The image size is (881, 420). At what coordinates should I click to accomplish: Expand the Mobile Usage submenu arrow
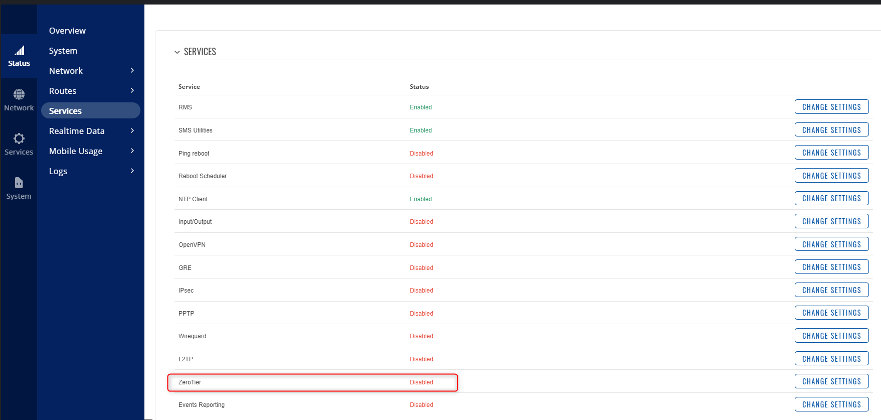pos(132,151)
